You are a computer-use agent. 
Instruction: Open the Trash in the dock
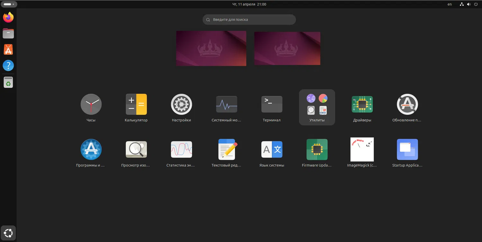[x=8, y=82]
